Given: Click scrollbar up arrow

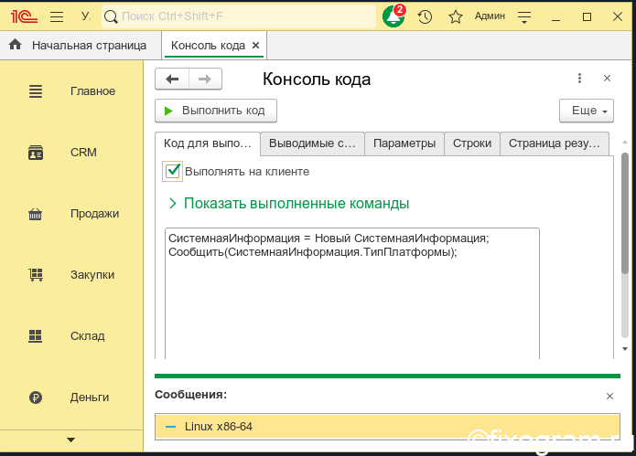Looking at the screenshot, I should [x=625, y=142].
